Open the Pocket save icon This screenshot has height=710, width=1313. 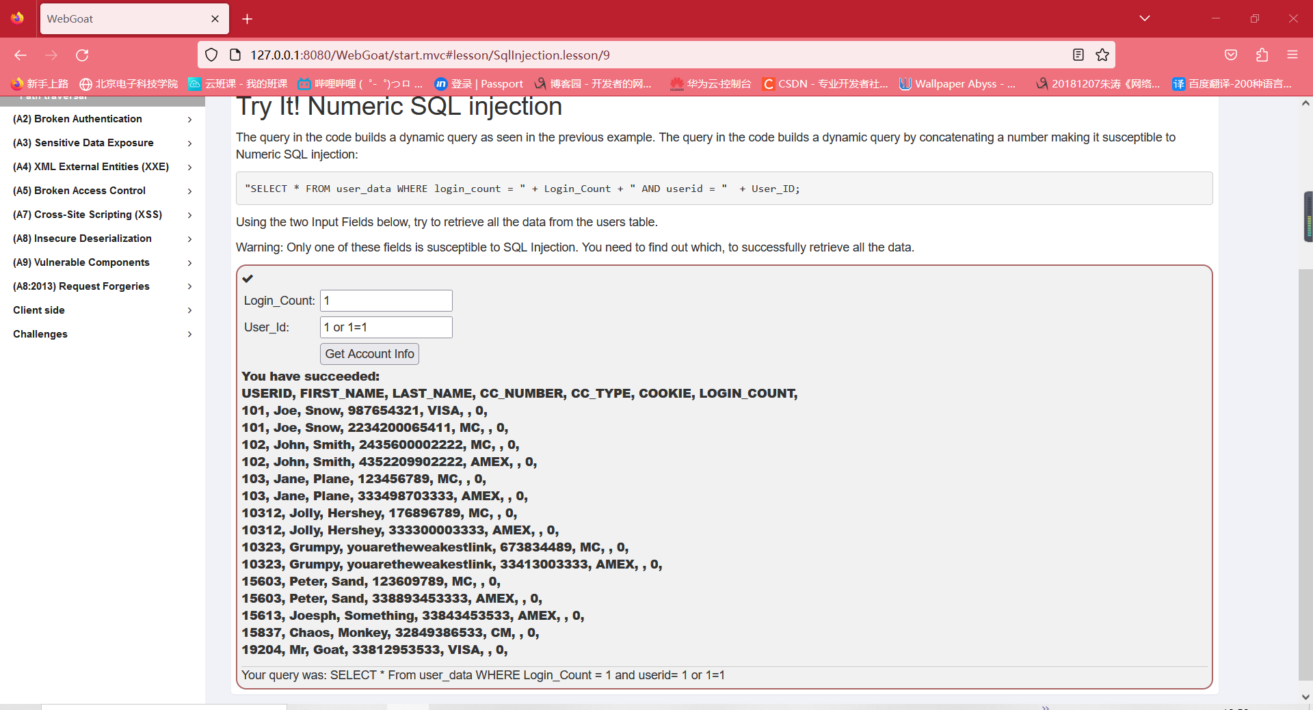[x=1231, y=55]
